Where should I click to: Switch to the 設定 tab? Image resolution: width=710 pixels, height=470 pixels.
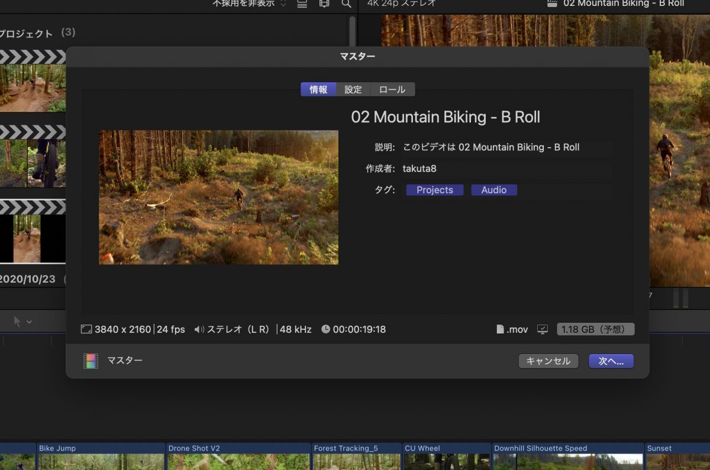[x=353, y=89]
